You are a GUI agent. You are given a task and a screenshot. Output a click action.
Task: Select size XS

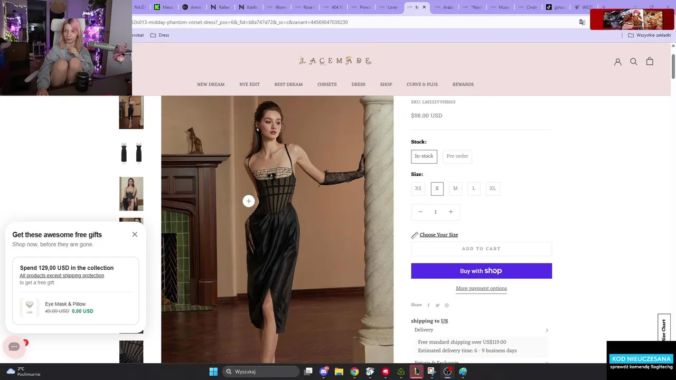coord(418,188)
